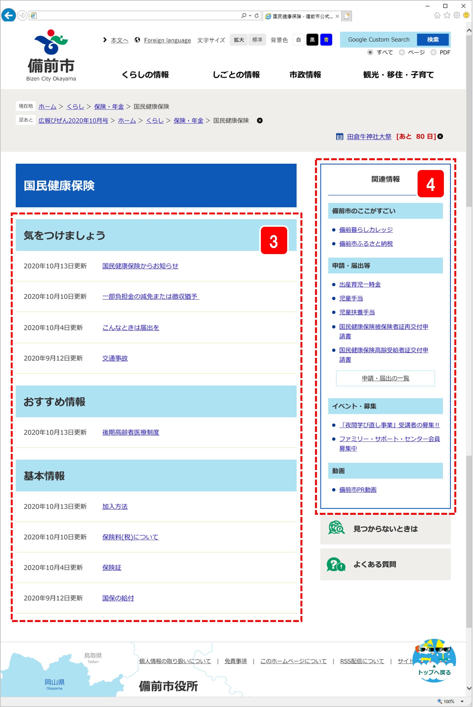Click the browser Back arrow button
The image size is (473, 707).
coord(9,15)
